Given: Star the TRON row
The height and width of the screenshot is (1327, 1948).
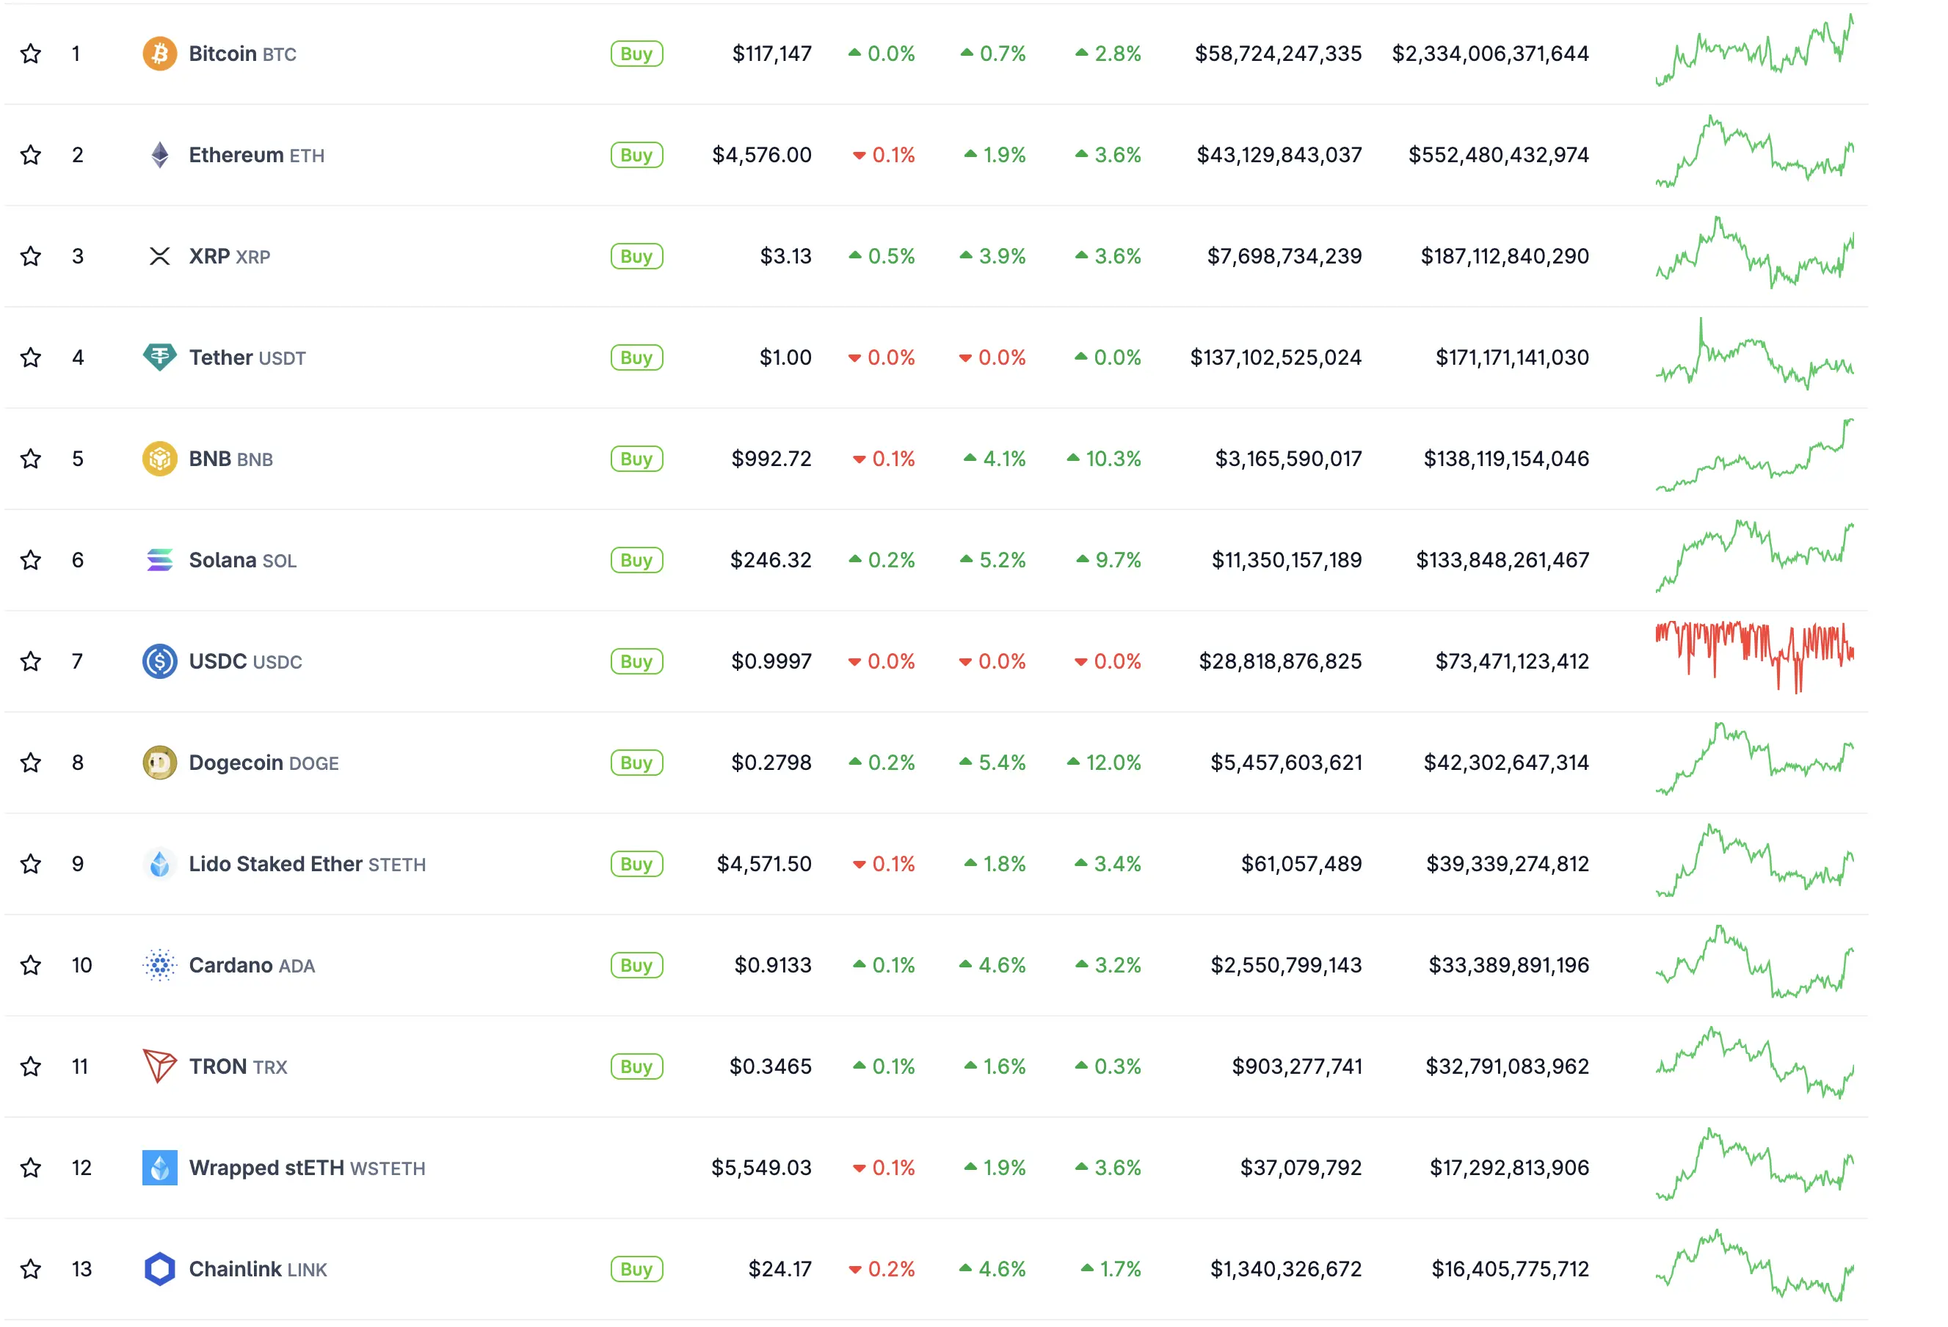Looking at the screenshot, I should pyautogui.click(x=31, y=1067).
